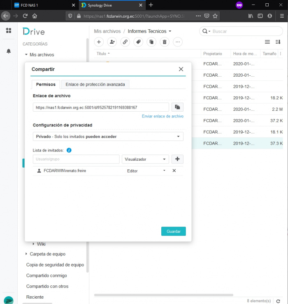Switch to list view mode icon

267,42
